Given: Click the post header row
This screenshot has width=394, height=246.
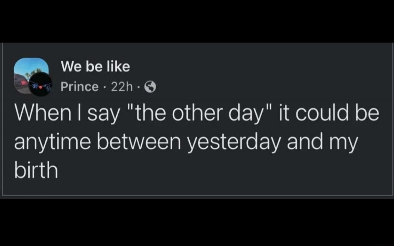Looking at the screenshot, I should click(x=91, y=75).
